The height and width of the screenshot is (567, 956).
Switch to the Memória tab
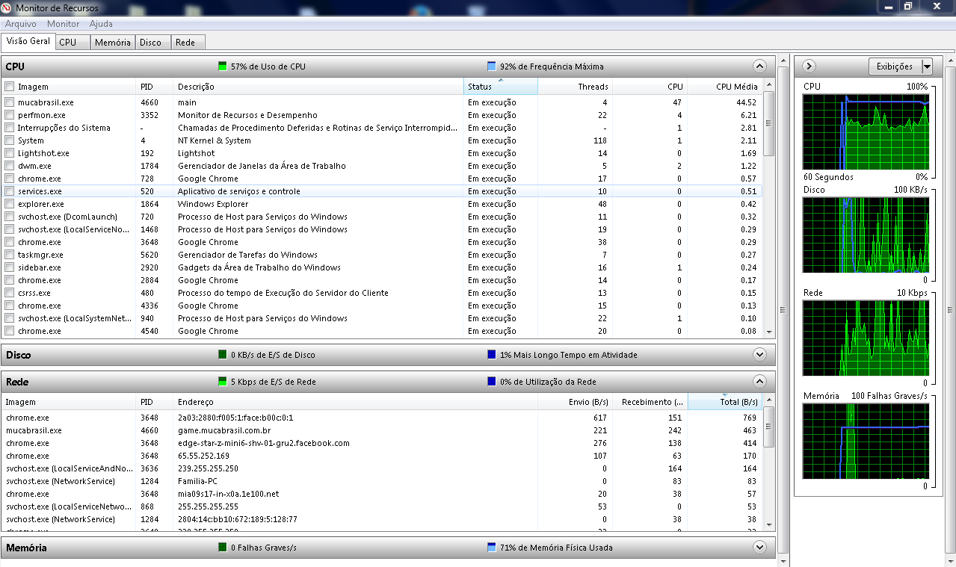pyautogui.click(x=113, y=43)
